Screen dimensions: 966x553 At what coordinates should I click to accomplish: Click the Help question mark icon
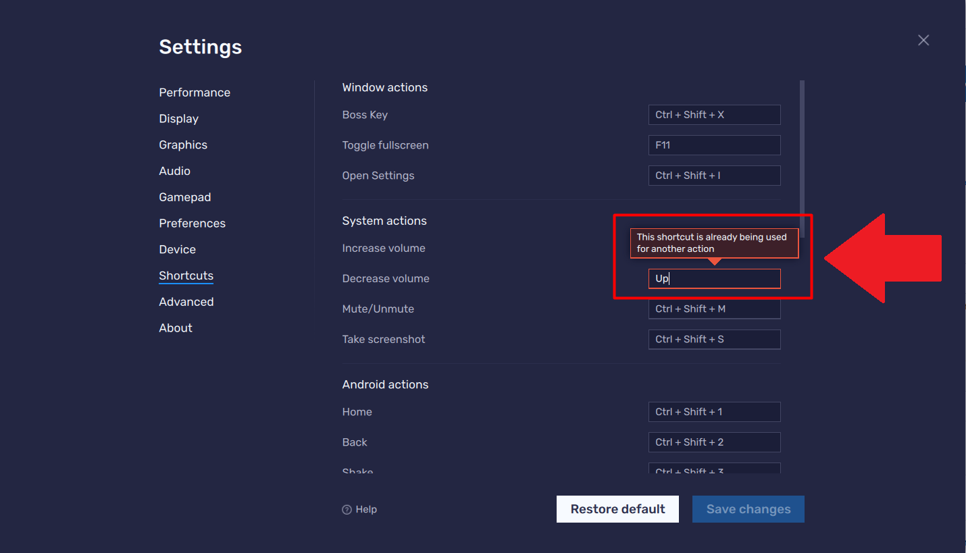point(347,509)
